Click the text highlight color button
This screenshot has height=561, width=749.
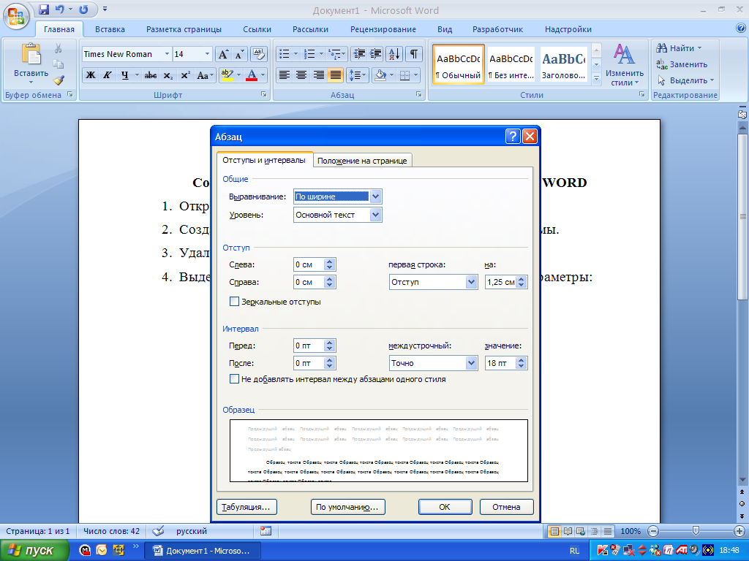227,75
